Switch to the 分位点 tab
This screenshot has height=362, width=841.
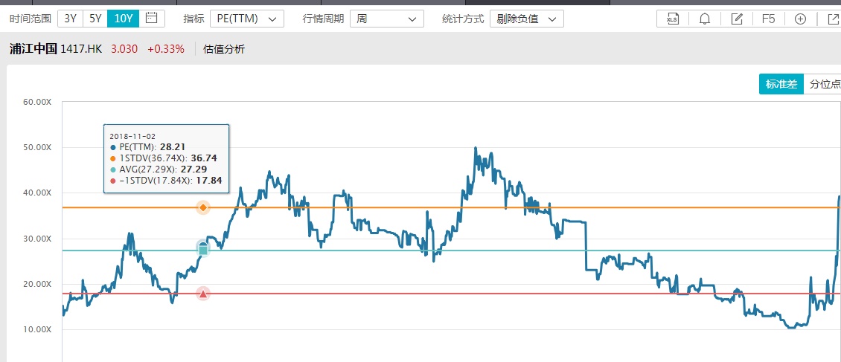(824, 84)
